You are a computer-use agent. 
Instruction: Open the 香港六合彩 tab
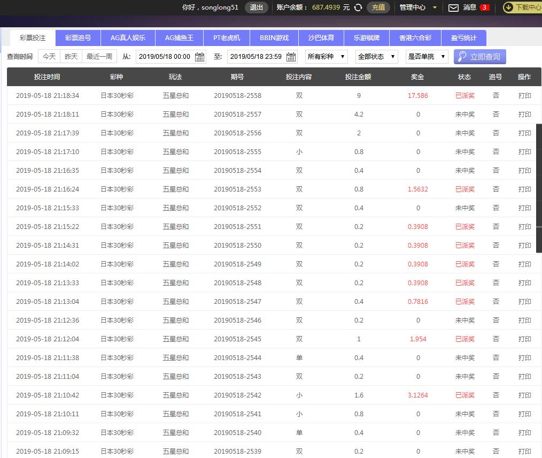coord(415,38)
